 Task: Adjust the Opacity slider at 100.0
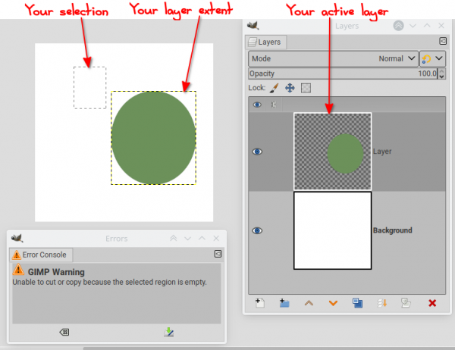(343, 73)
